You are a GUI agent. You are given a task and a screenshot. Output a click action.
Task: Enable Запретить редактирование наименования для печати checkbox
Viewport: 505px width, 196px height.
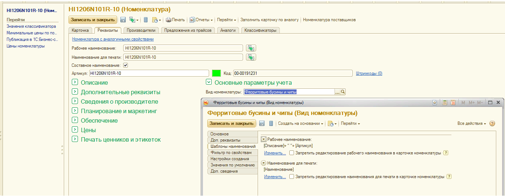291,177
